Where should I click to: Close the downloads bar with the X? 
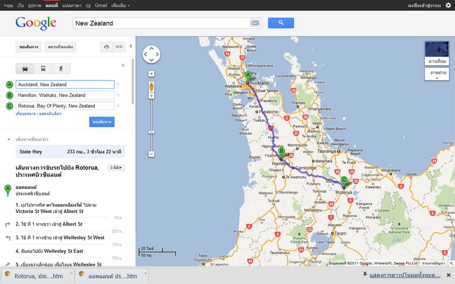click(448, 275)
